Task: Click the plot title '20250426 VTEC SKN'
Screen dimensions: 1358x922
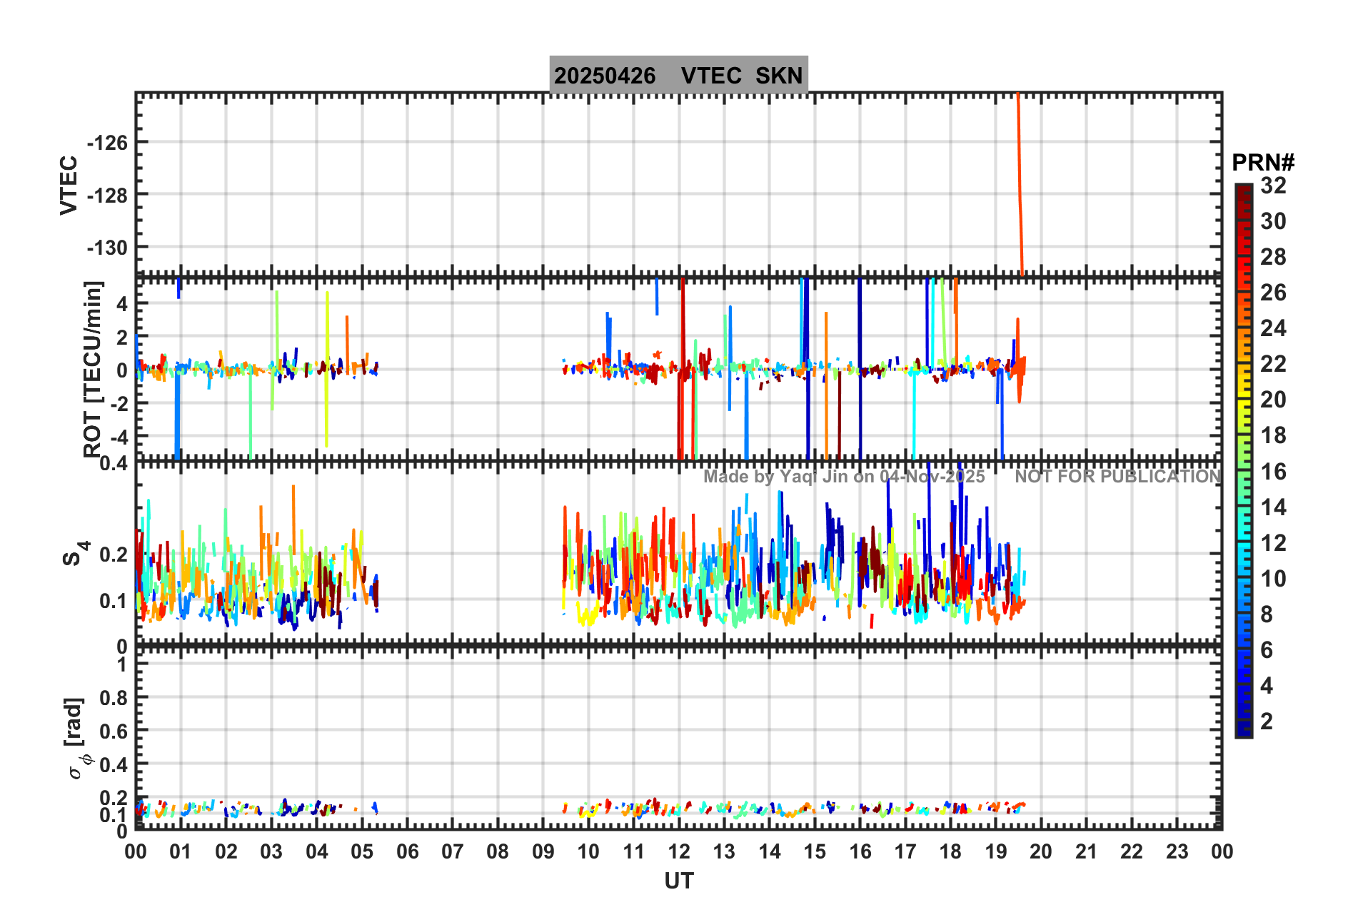Action: pos(678,75)
